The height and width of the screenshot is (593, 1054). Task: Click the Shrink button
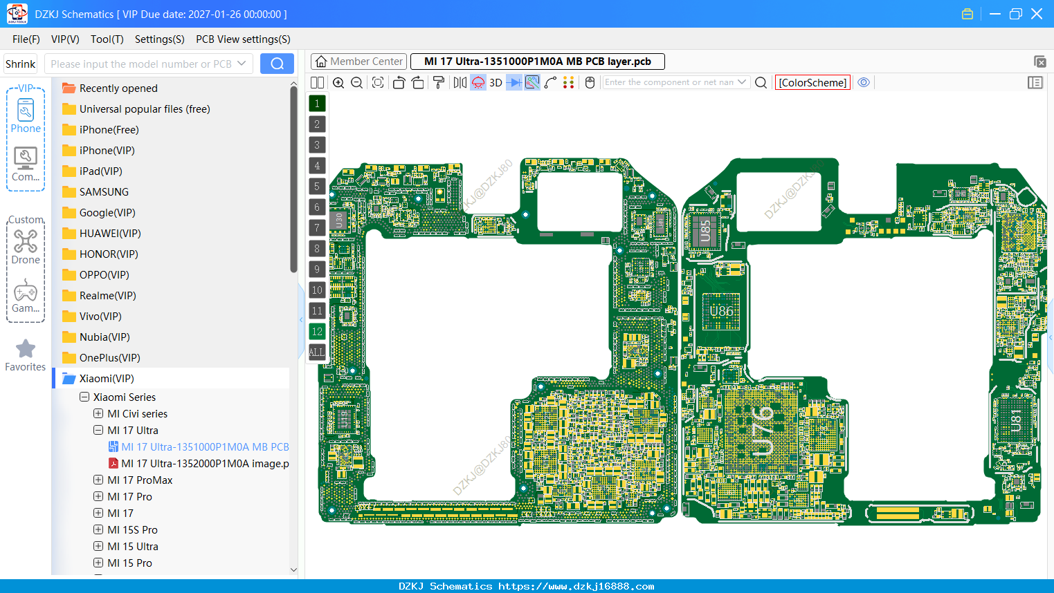tap(21, 64)
